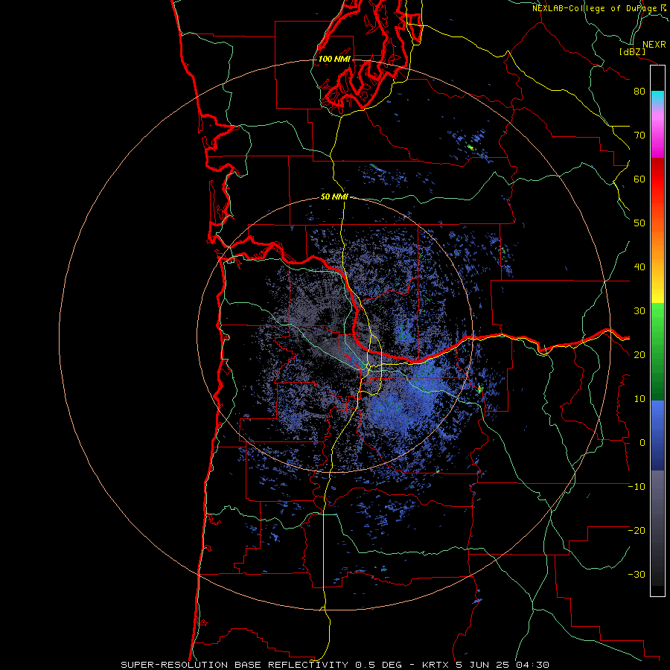Click the SUPER-RESOLUTION BASE REFLECTIVITY caption
Viewport: 670px width, 670px height.
(234, 665)
